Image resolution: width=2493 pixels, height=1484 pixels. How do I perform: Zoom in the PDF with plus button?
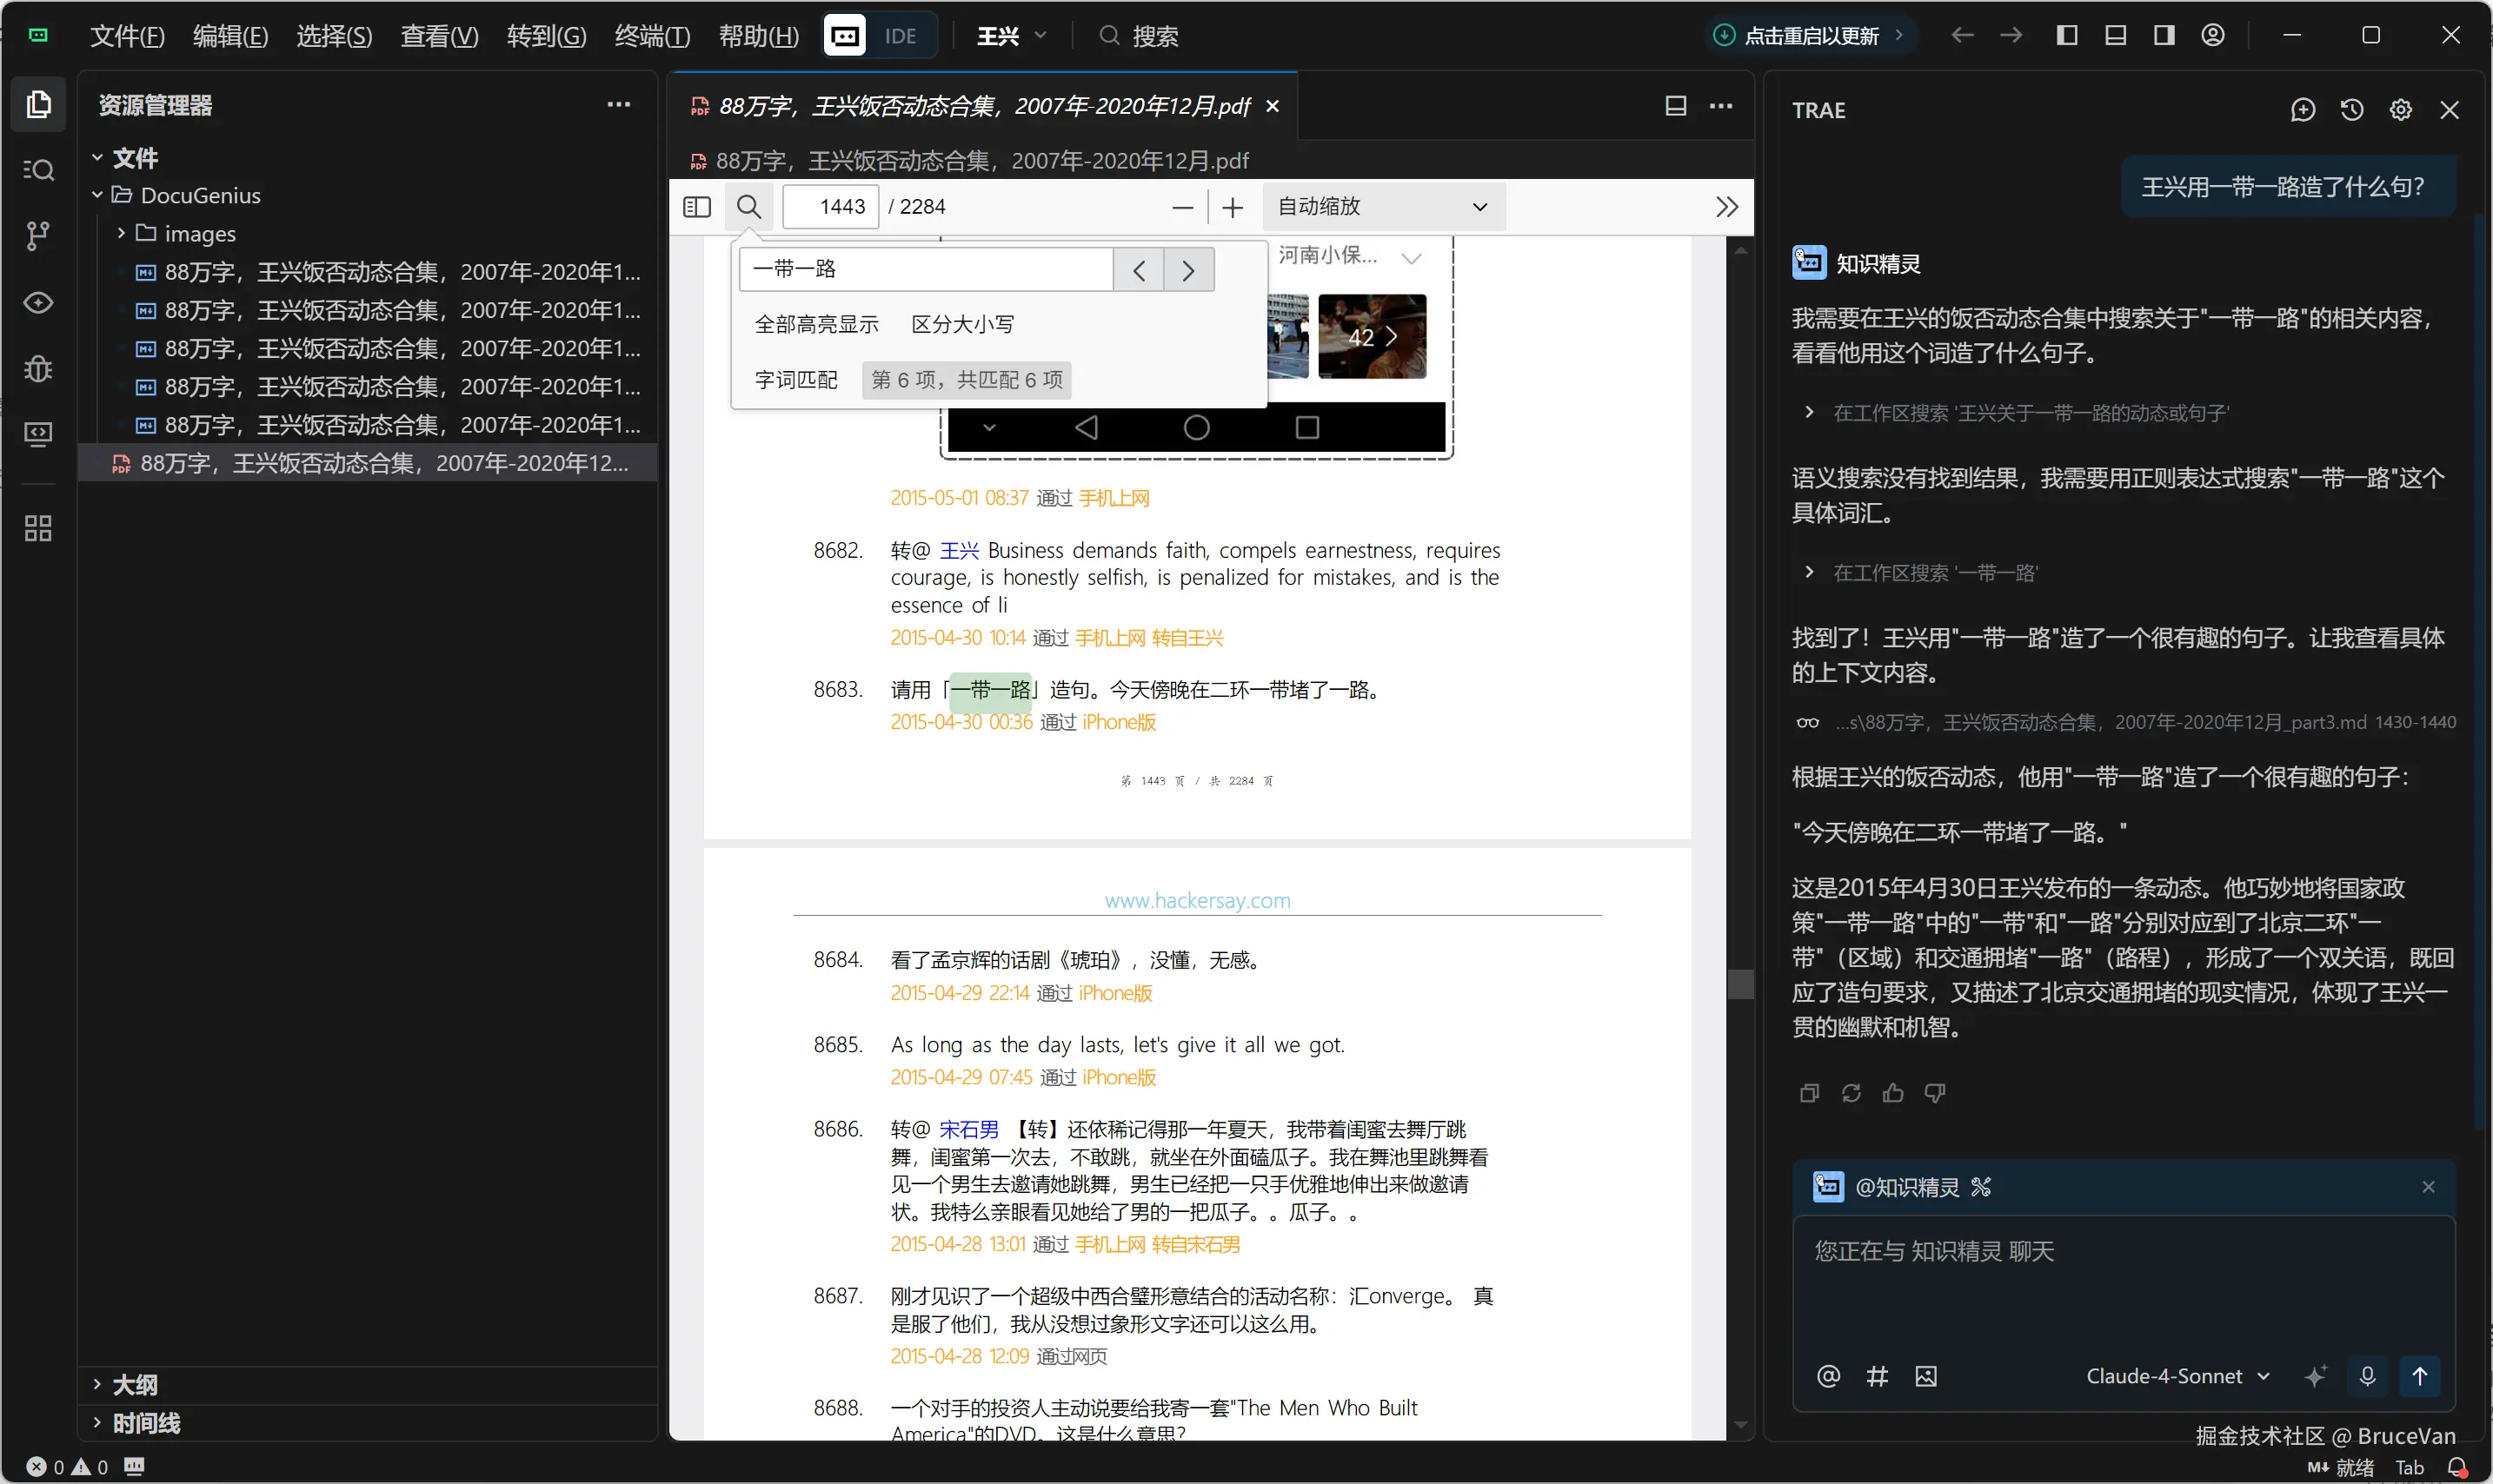coord(1233,207)
